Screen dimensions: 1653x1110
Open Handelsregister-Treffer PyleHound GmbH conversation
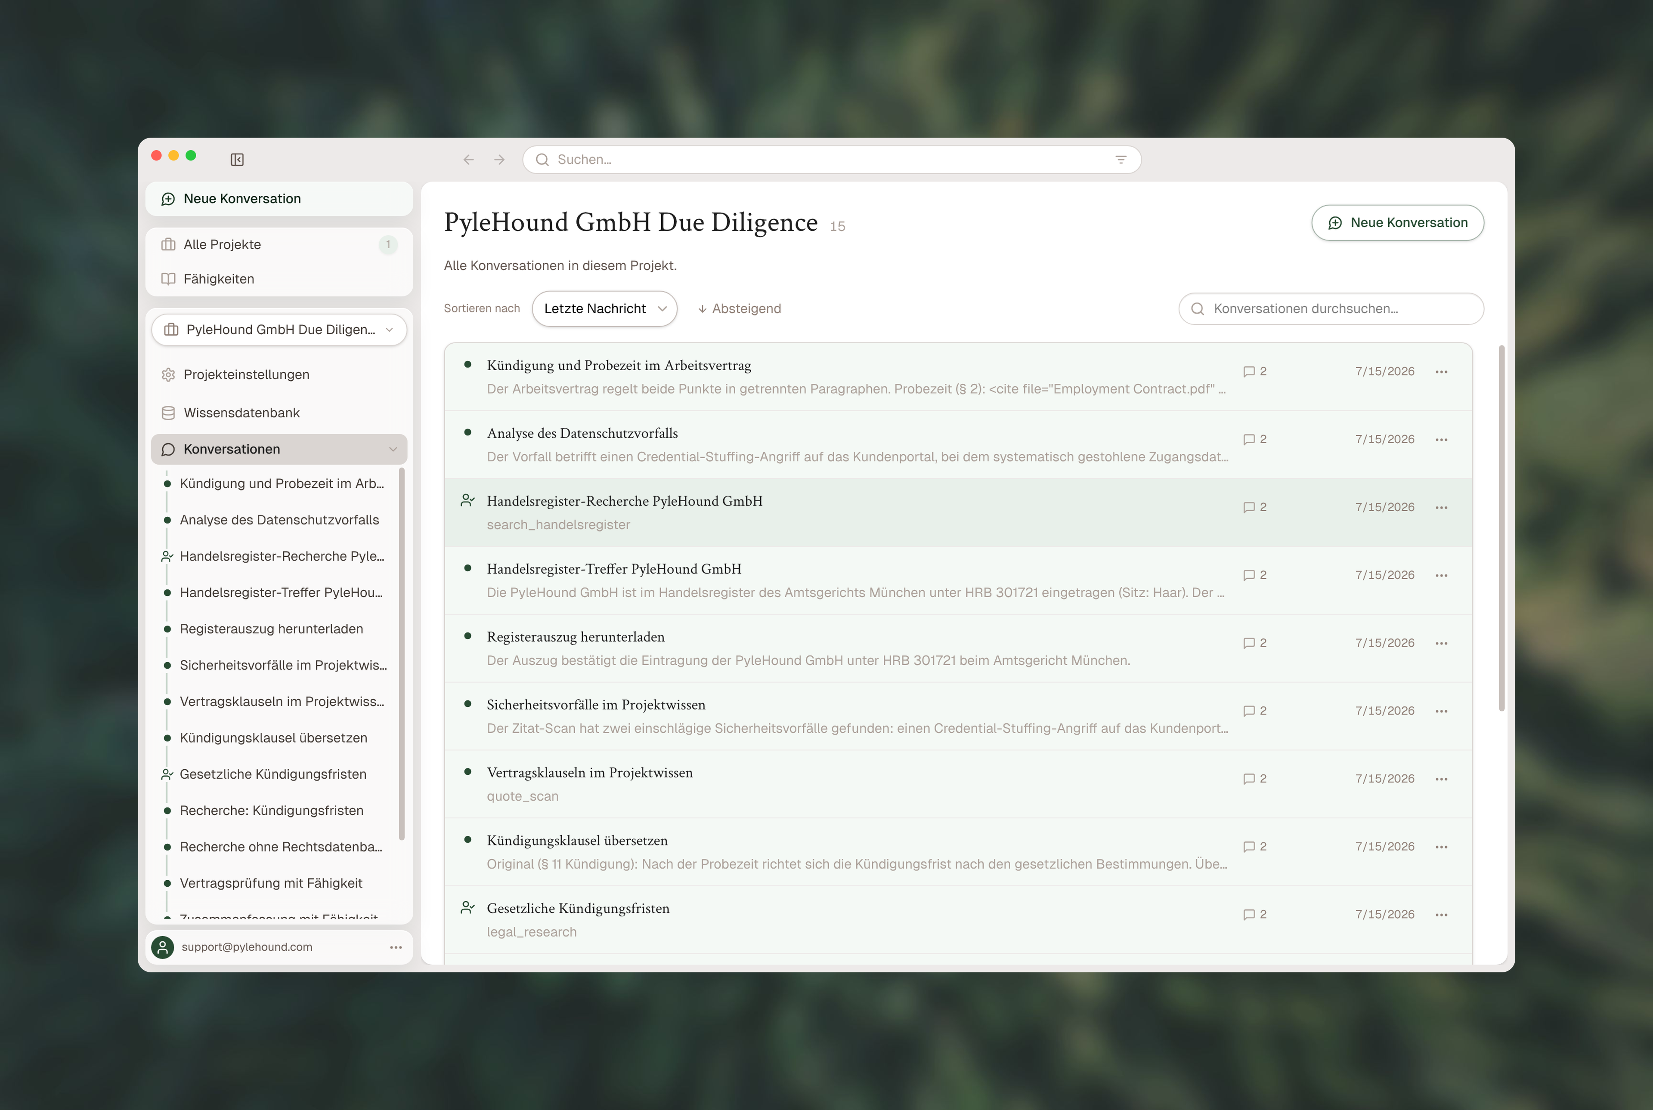click(958, 580)
